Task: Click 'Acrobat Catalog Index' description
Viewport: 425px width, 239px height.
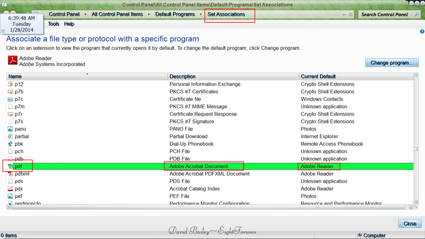Action: pos(195,189)
